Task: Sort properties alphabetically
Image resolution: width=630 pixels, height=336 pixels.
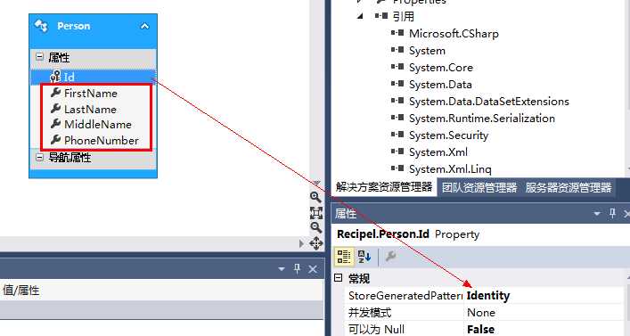Action: [x=364, y=257]
